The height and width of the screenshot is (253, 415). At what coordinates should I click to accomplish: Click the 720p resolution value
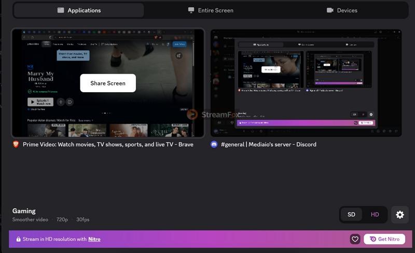point(62,219)
